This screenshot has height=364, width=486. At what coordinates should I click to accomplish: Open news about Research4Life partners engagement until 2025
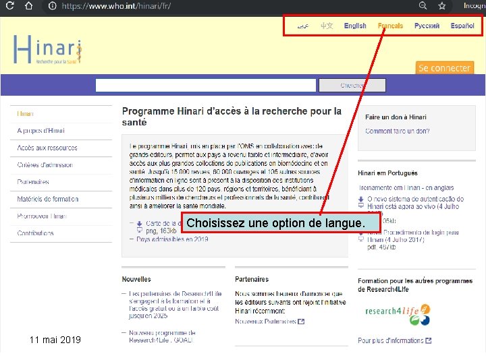pos(175,305)
